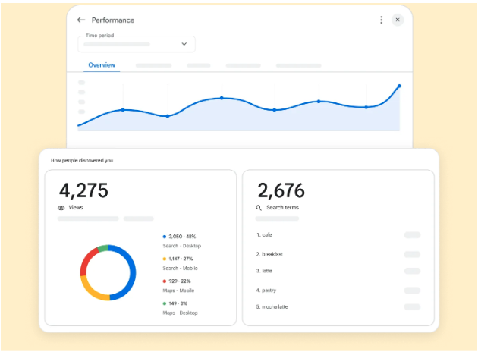Select search term 2. breakfast

click(269, 254)
